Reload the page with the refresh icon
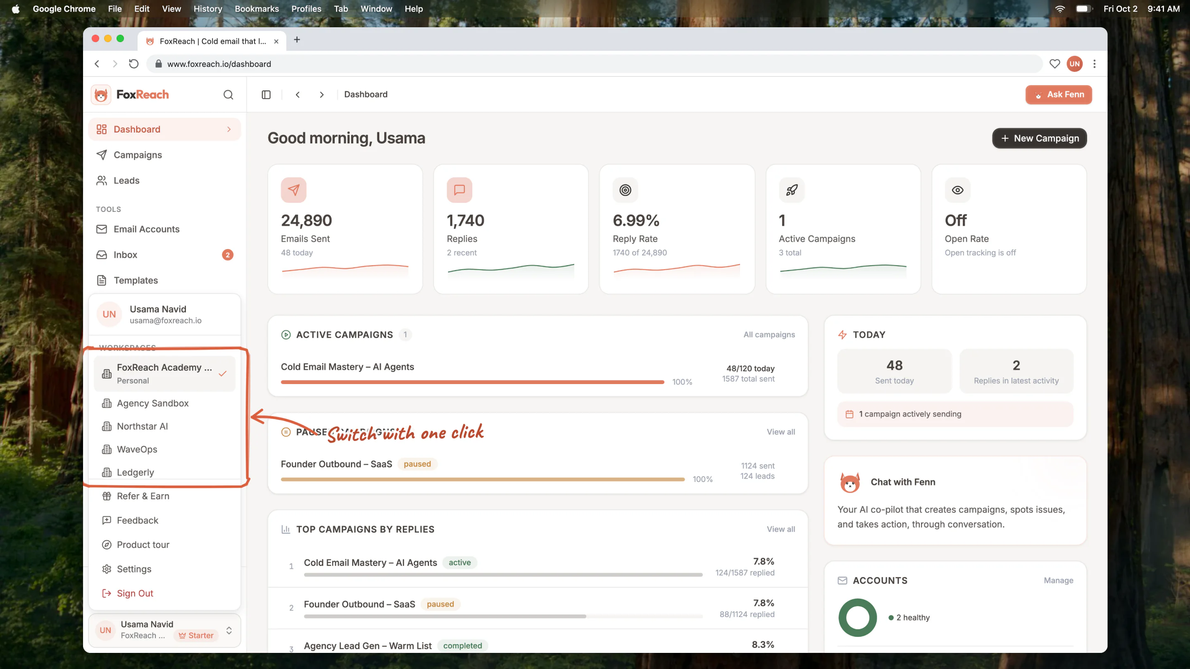The width and height of the screenshot is (1190, 669). pos(133,64)
